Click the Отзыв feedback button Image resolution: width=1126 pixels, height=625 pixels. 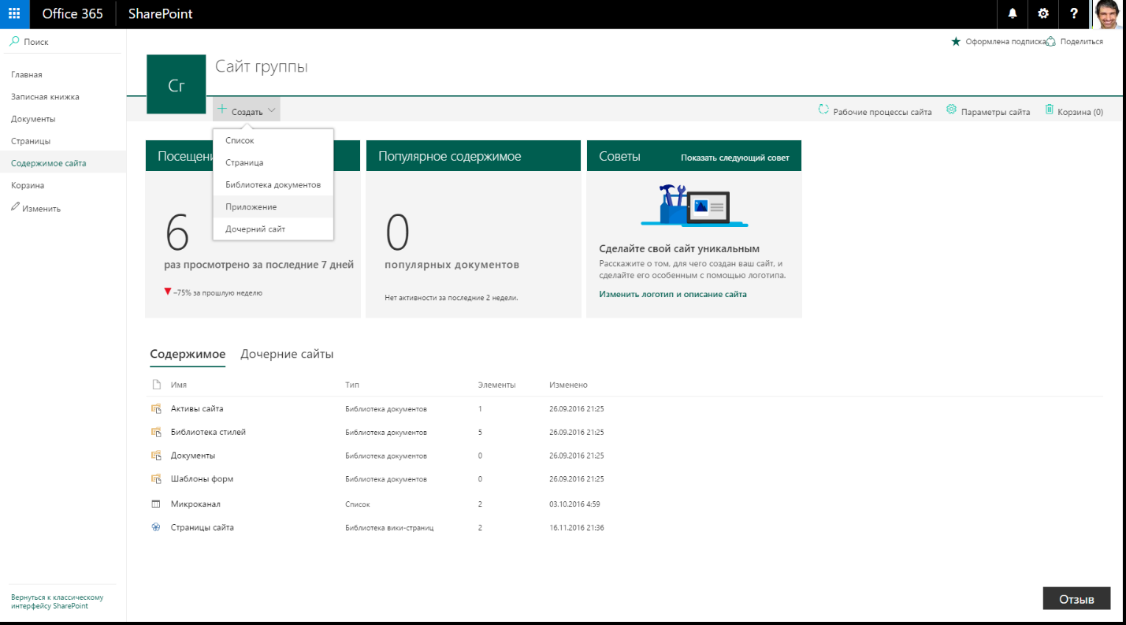point(1076,599)
